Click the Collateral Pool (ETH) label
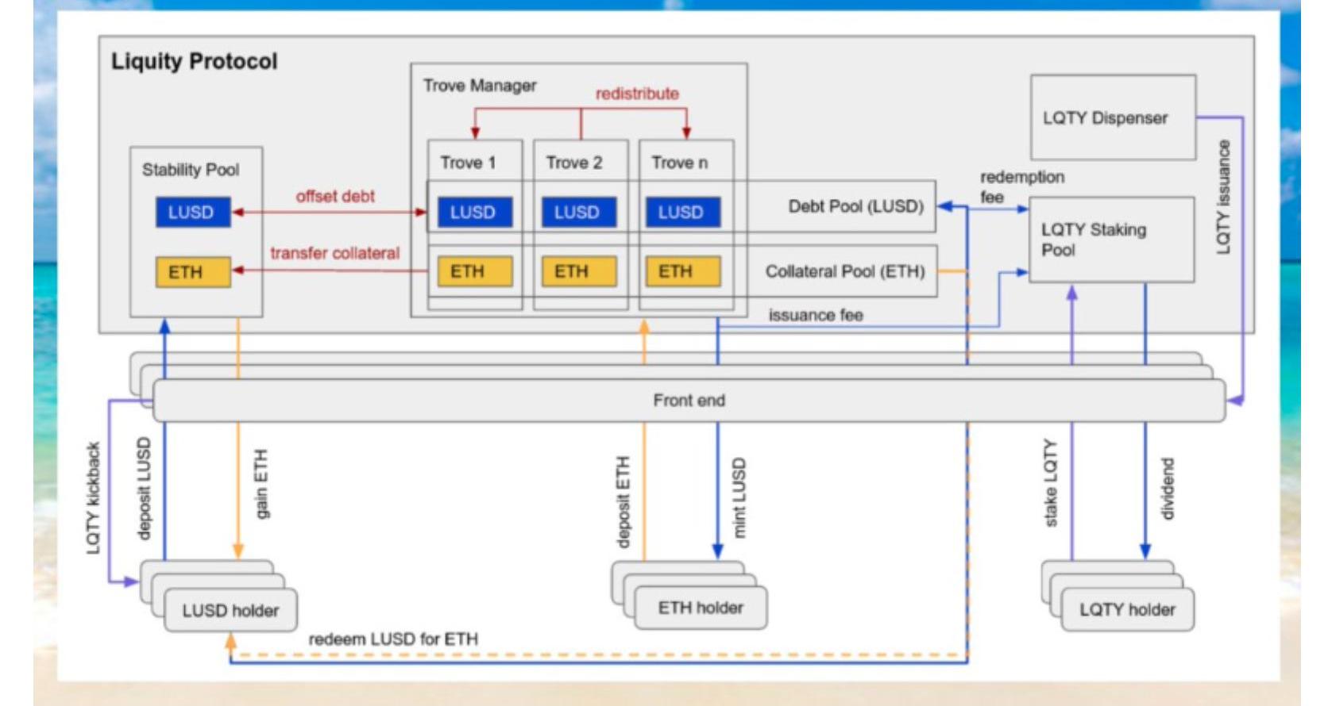The image size is (1328, 706). click(844, 271)
